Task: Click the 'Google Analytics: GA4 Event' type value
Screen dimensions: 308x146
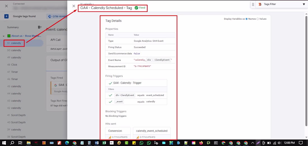Action: [x=148, y=41]
